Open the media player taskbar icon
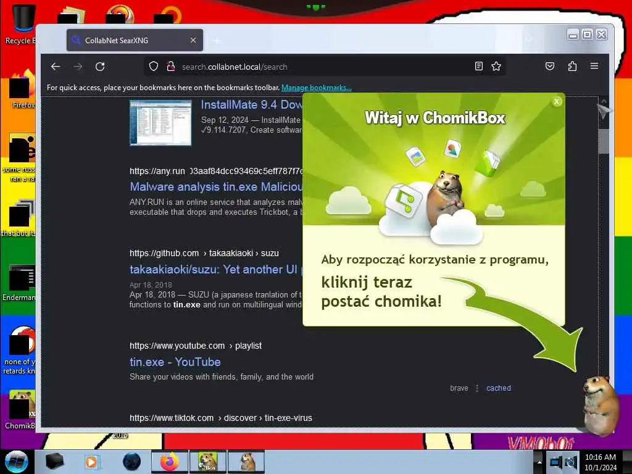This screenshot has height=474, width=632. 91,462
